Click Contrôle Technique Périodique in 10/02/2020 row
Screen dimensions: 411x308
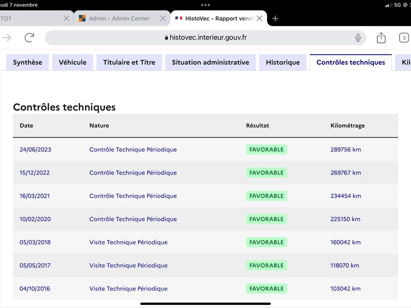(133, 219)
